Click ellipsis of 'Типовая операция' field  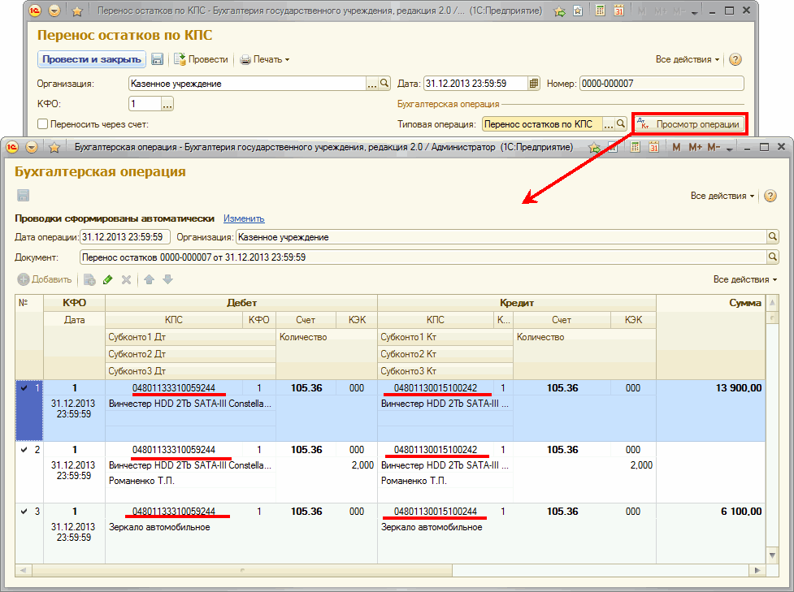[x=608, y=124]
